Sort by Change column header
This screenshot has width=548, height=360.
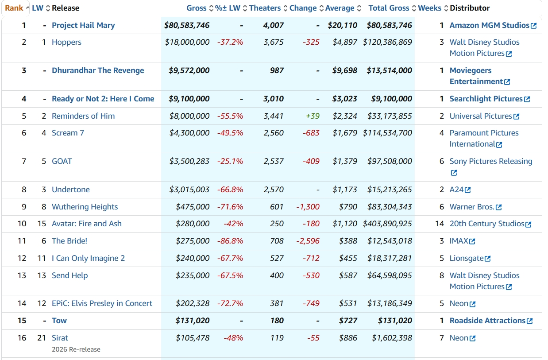click(x=303, y=8)
